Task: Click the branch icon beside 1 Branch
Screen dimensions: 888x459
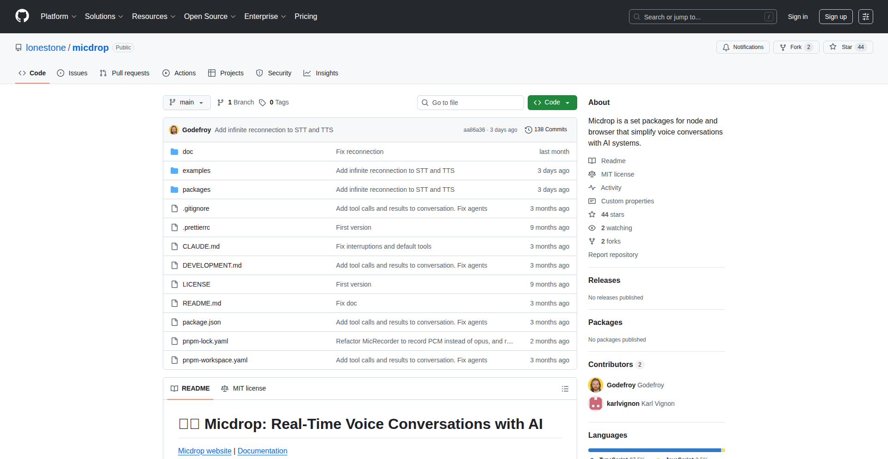Action: 221,103
